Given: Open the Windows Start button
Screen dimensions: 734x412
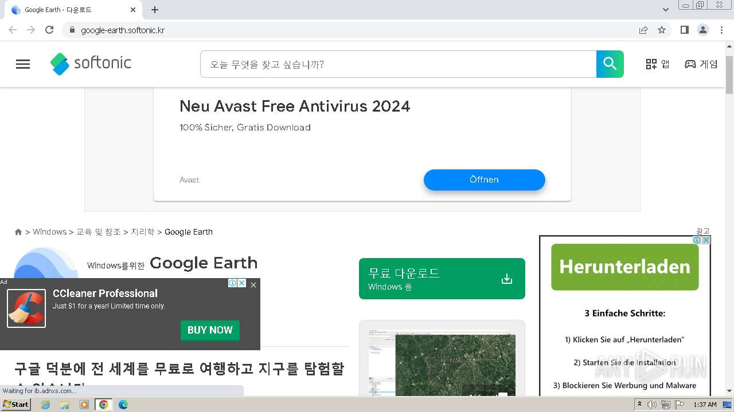Looking at the screenshot, I should pos(15,405).
